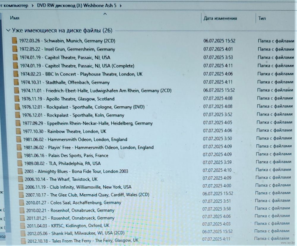Select folder icon of 1972.03.26 Schwabin, Munich

(x=14, y=41)
